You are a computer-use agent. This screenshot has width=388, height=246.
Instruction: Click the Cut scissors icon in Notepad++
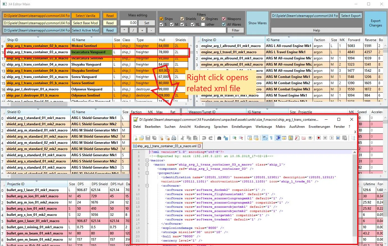[183, 138]
